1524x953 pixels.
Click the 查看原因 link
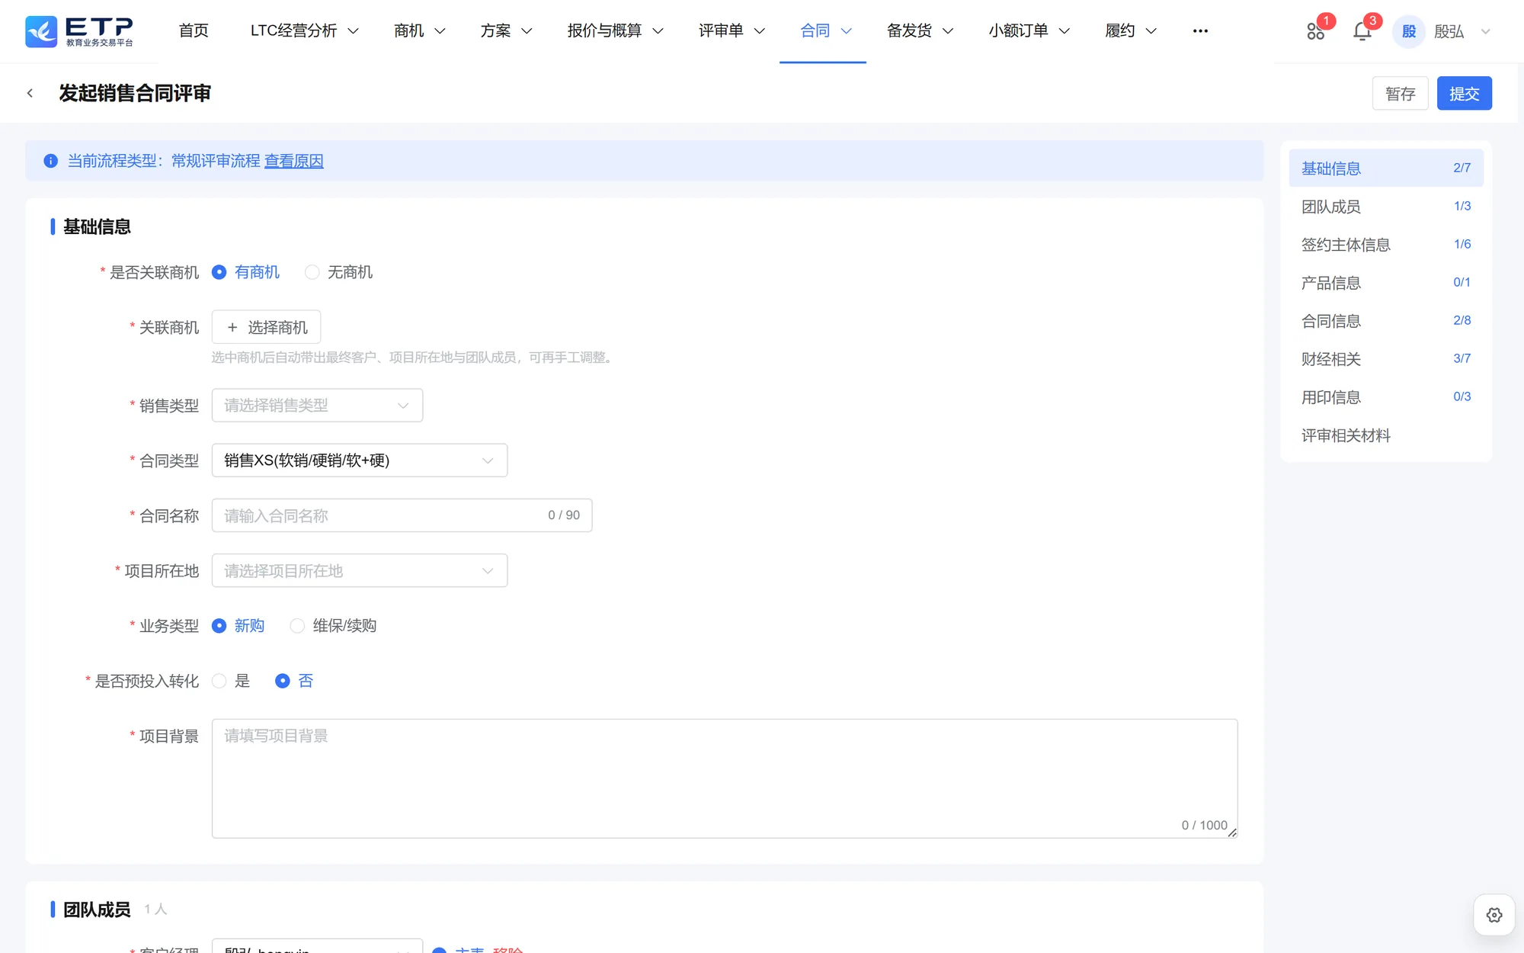294,161
